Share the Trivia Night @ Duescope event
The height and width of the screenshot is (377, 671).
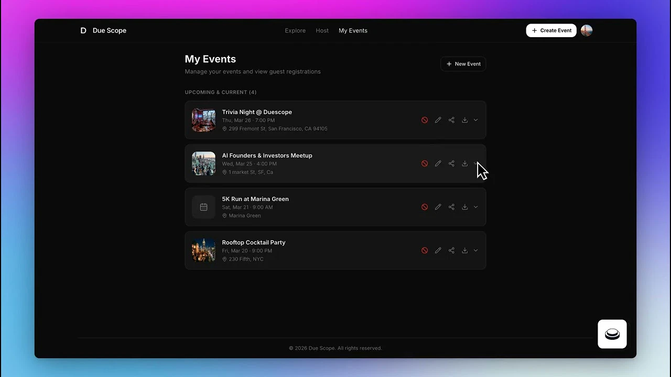451,120
